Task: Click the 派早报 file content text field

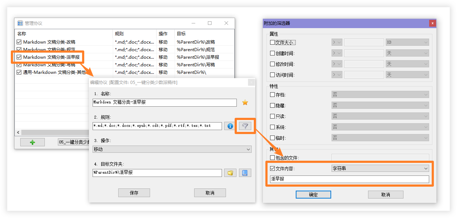Action: coord(349,179)
